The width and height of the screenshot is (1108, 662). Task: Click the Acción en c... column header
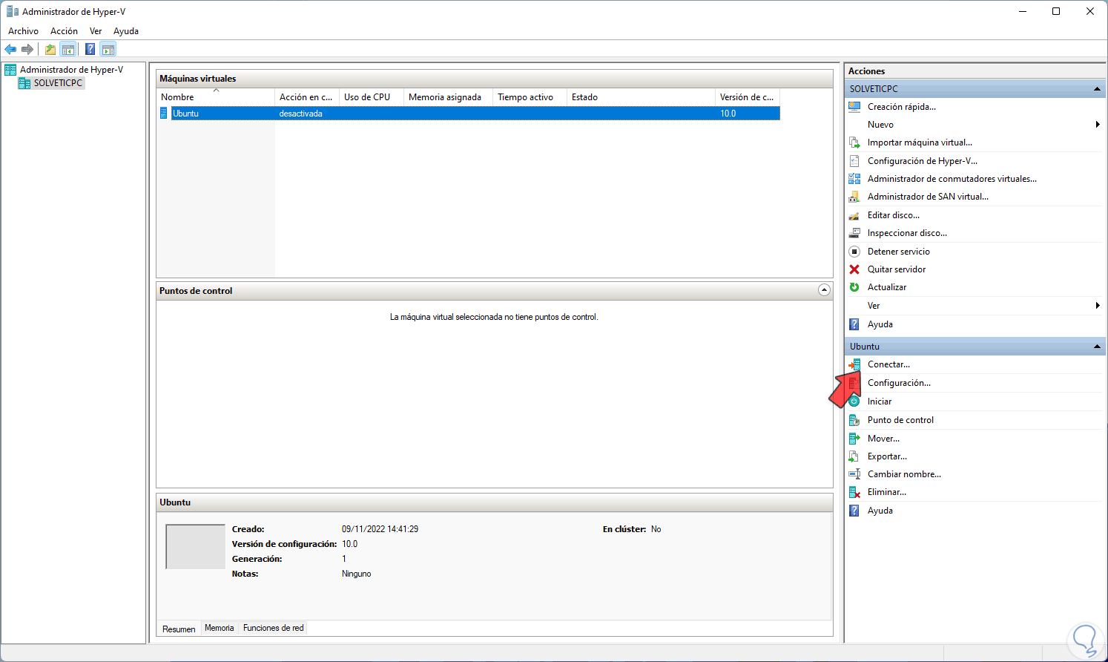coord(306,97)
